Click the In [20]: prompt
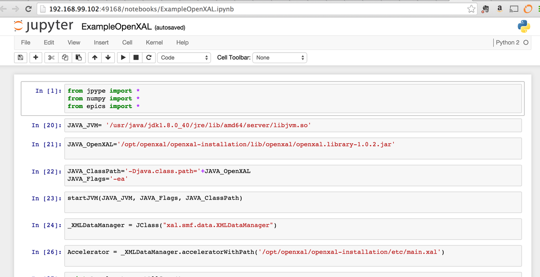Image resolution: width=540 pixels, height=277 pixels. tap(47, 125)
